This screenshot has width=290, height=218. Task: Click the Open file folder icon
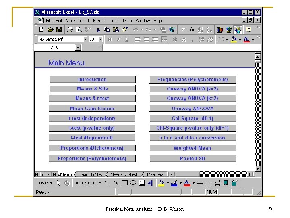50,29
